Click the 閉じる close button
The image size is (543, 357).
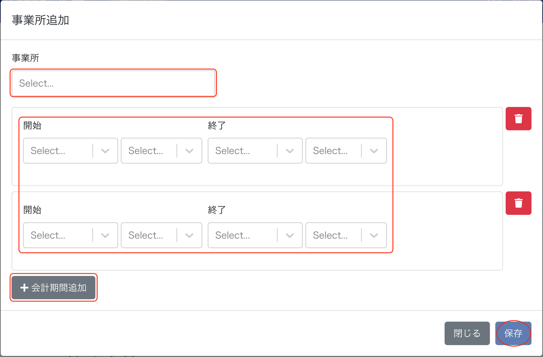tap(467, 333)
